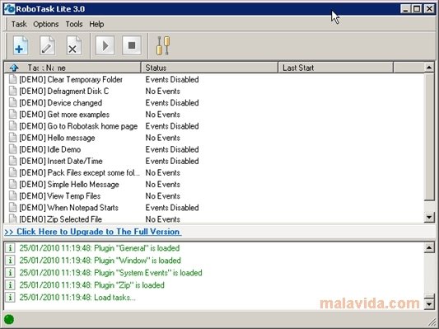Click the log panel scrollbar up arrow
The height and width of the screenshot is (329, 439).
tap(429, 247)
